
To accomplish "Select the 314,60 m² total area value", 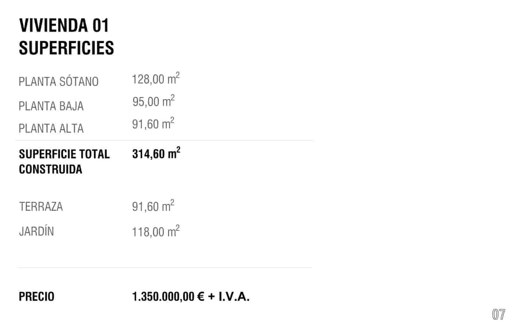I will pos(156,154).
